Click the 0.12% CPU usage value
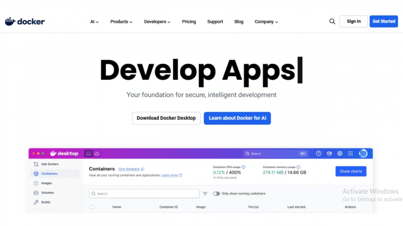The width and height of the screenshot is (403, 226). (219, 172)
